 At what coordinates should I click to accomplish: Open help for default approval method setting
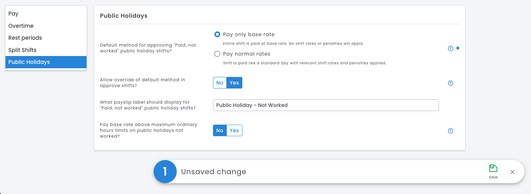coord(451,48)
